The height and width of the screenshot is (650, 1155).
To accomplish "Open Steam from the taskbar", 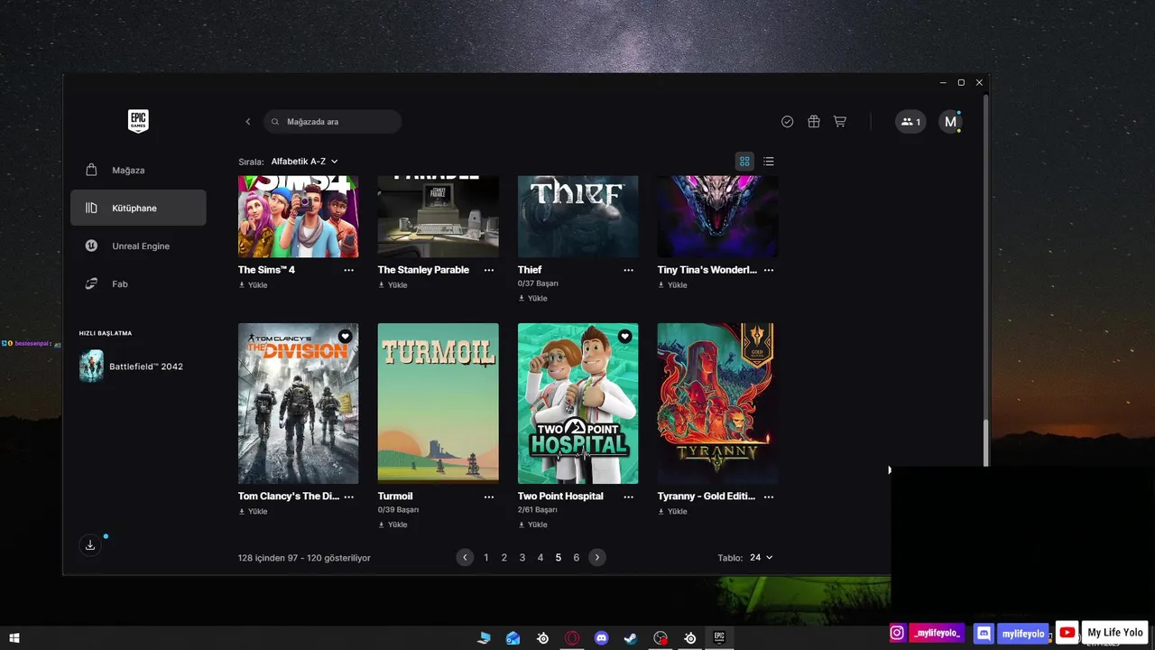I will tap(631, 638).
